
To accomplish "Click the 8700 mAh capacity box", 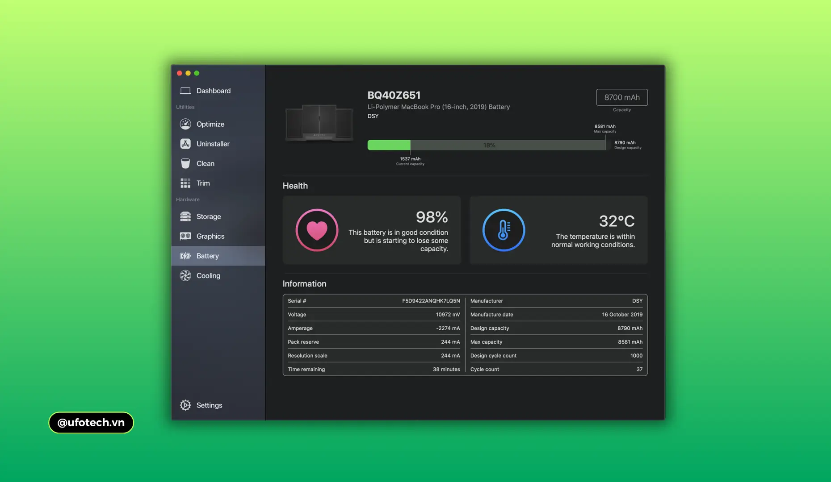I will [x=622, y=97].
